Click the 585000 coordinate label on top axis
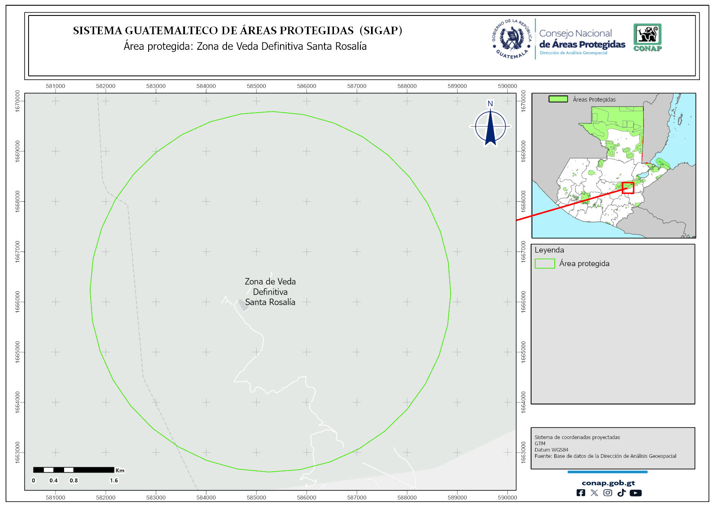This screenshot has height=506, width=716. [x=256, y=86]
